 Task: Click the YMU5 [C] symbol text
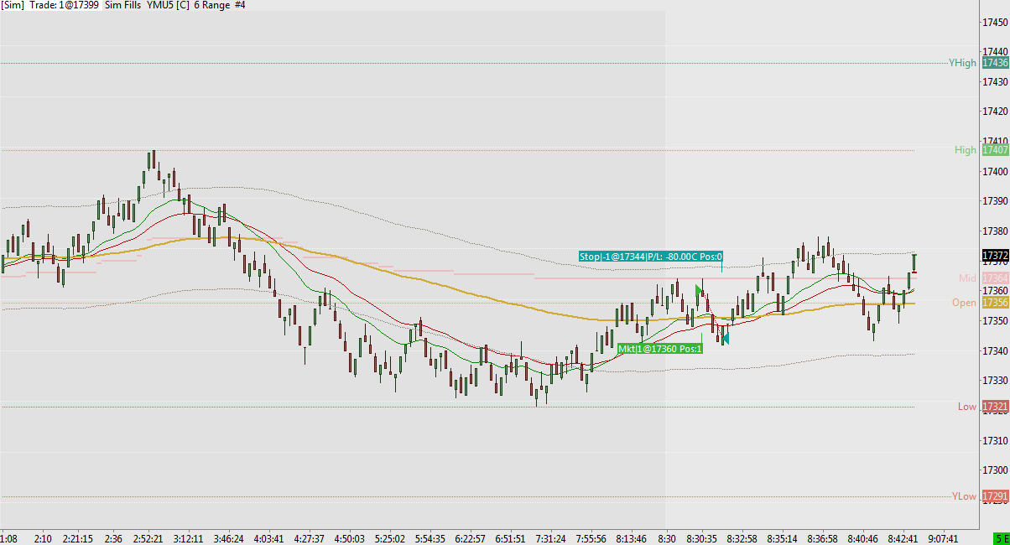tap(169, 5)
